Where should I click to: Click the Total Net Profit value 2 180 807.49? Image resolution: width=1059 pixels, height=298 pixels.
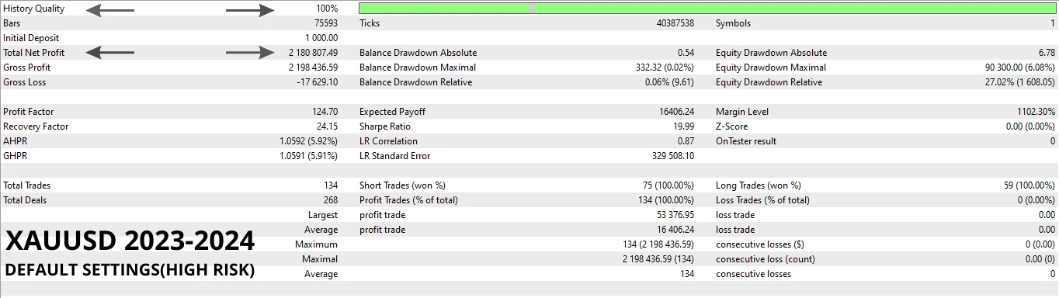pos(314,53)
